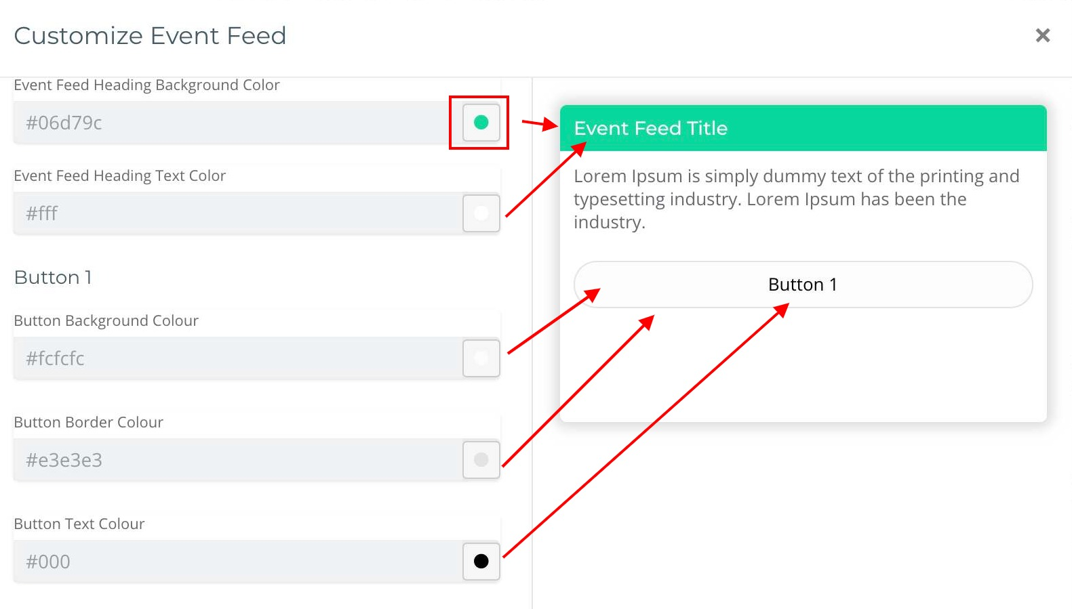1072x609 pixels.
Task: Click the Button Border Colour label
Action: [x=88, y=422]
